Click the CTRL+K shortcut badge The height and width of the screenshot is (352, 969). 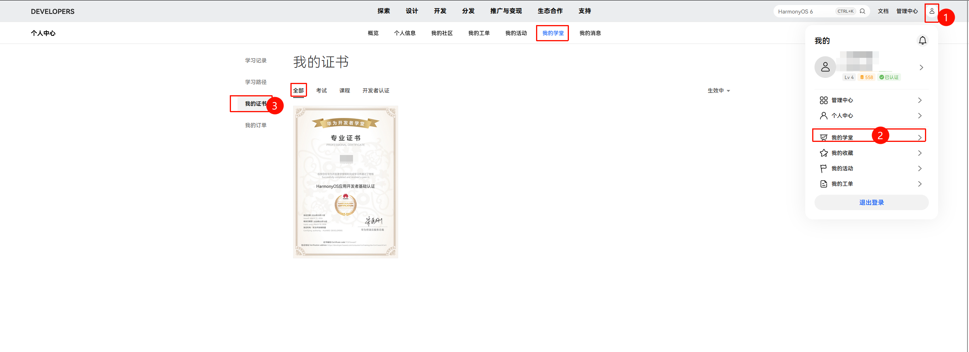pos(845,11)
